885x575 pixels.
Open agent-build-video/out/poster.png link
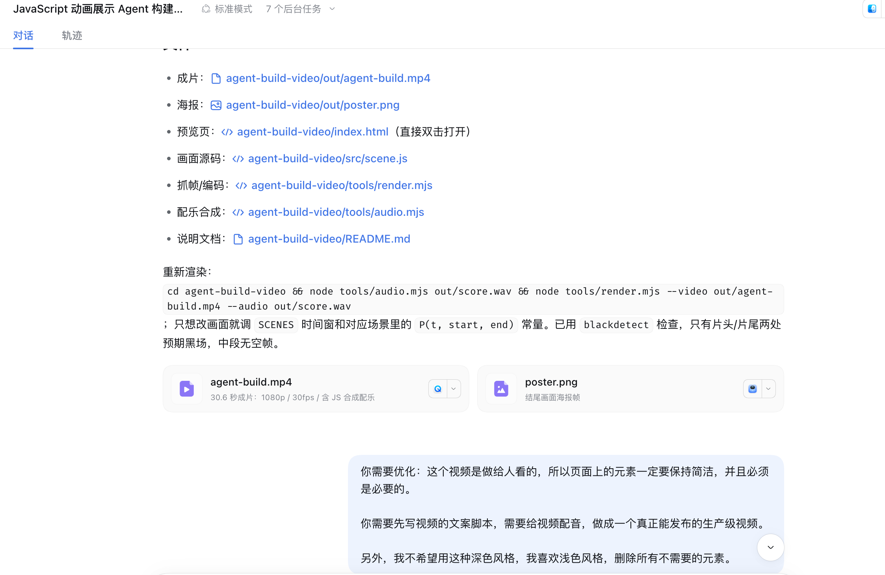coord(312,105)
